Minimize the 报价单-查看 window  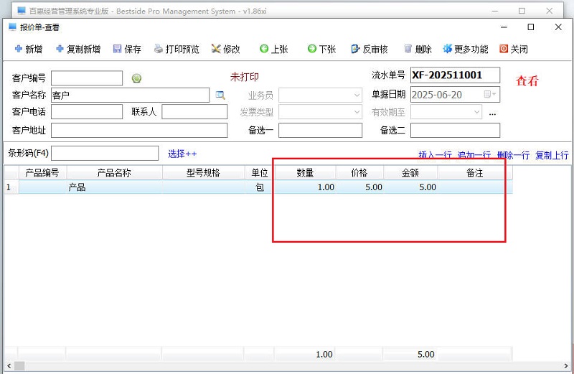(x=504, y=27)
